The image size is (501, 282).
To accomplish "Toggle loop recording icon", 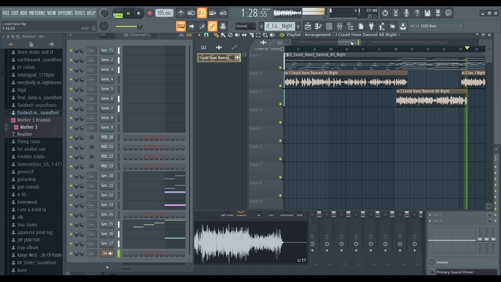I will coord(223,13).
